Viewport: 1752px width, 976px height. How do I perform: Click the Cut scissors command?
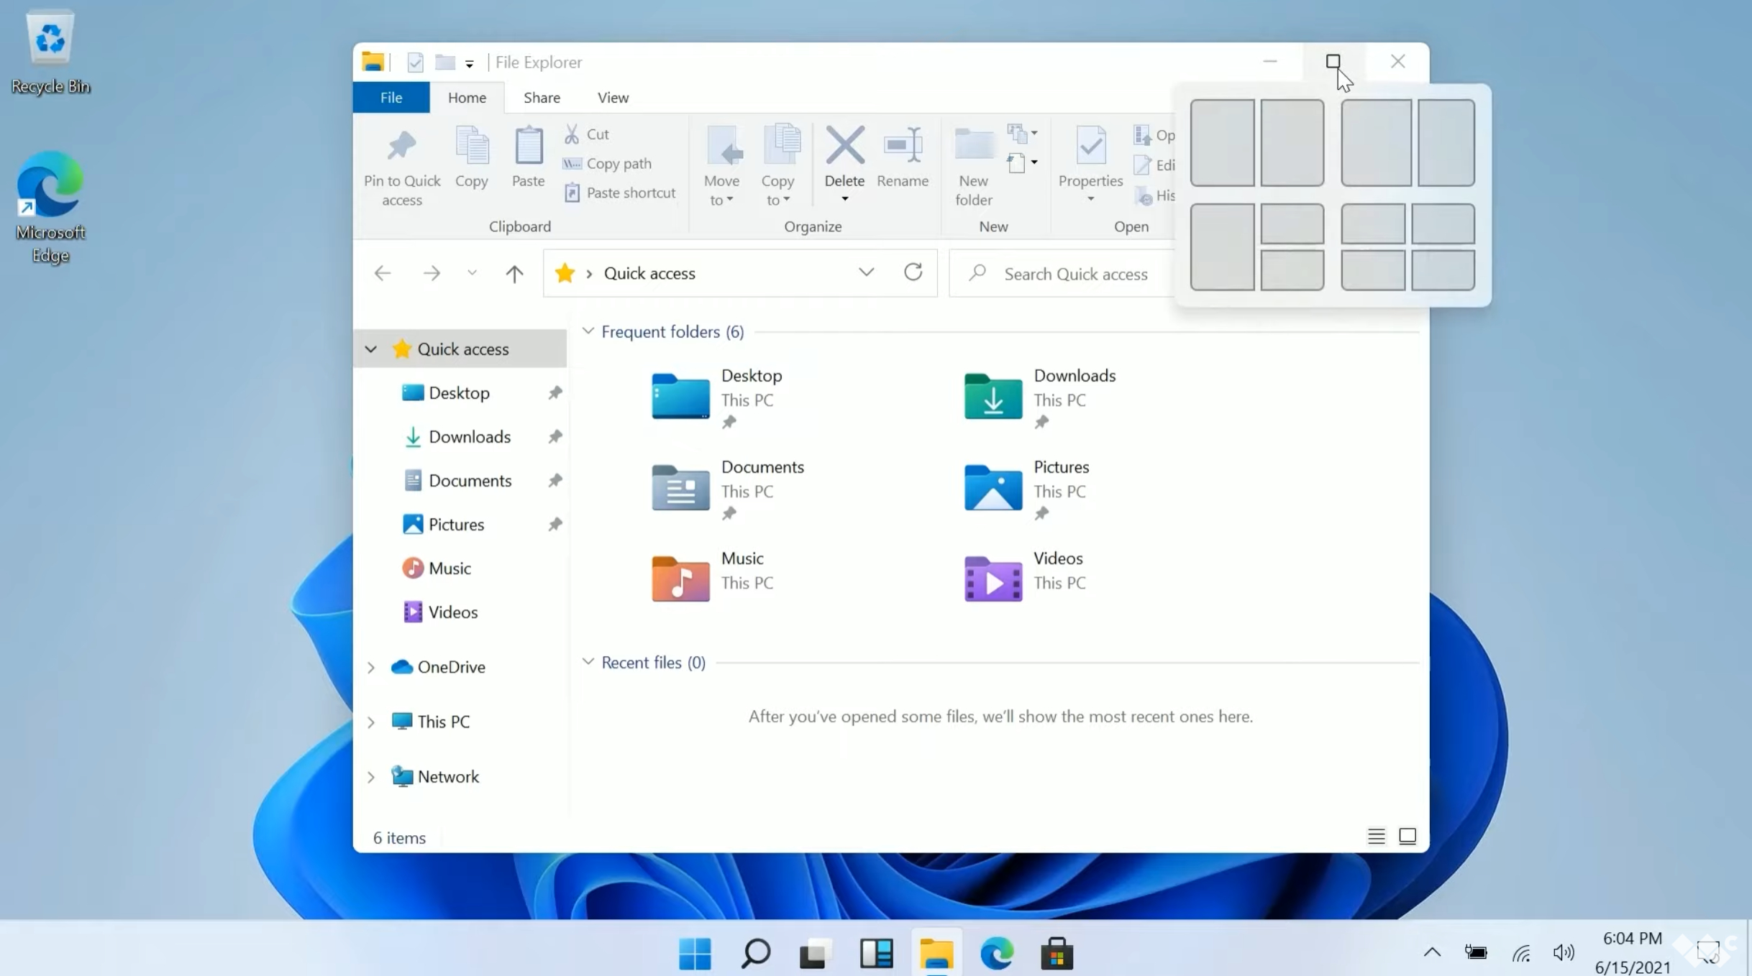587,134
